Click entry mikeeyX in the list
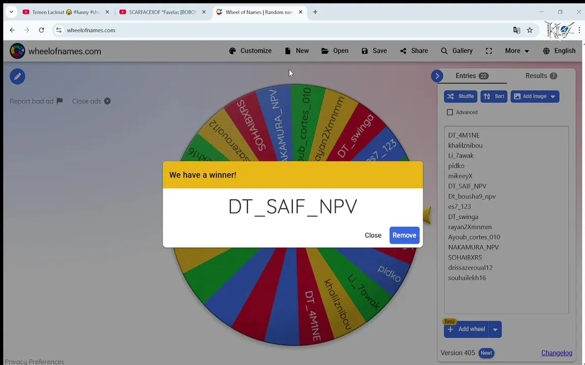The width and height of the screenshot is (585, 365). tap(460, 176)
